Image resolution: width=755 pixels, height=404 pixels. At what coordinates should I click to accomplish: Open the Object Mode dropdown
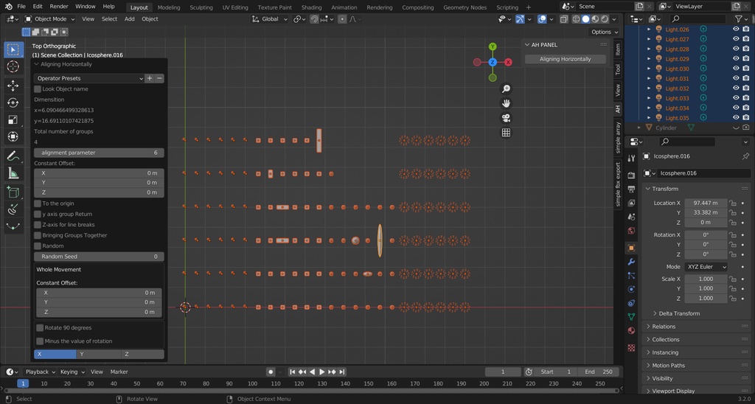(49, 19)
